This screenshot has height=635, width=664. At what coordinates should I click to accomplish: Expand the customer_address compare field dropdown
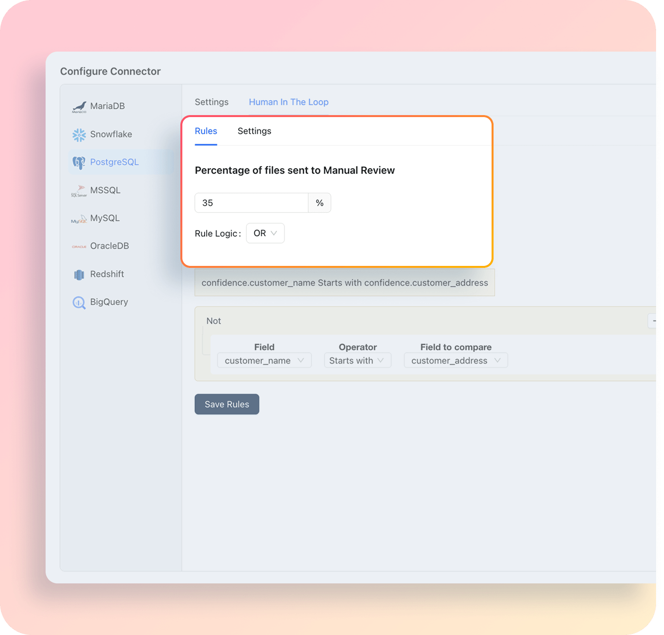coord(455,361)
